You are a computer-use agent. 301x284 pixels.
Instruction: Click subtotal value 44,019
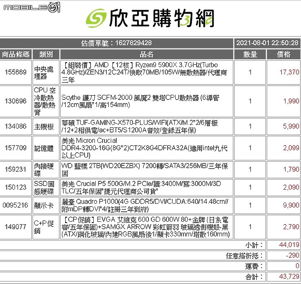click(x=289, y=245)
